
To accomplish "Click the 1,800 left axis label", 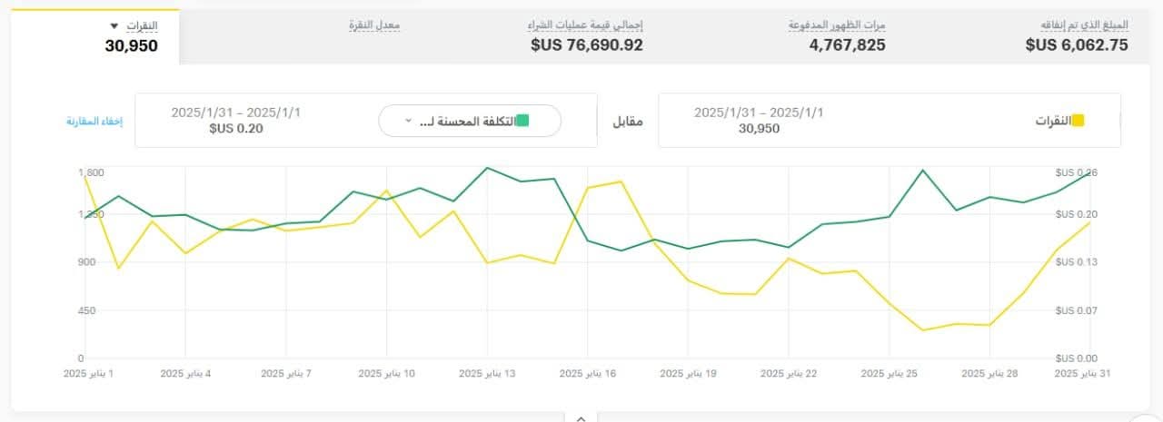I will 91,172.
